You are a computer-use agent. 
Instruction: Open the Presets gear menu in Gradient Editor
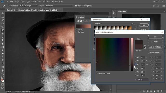[133, 24]
